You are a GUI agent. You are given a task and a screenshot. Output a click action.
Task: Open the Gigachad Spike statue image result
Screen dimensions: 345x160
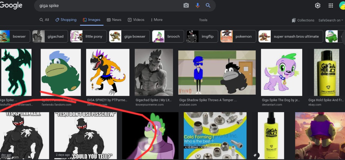[154, 72]
